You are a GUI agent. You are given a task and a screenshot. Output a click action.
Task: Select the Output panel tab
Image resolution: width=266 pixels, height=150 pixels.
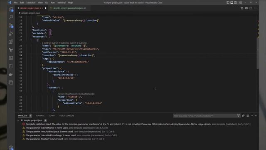click(x=52, y=116)
